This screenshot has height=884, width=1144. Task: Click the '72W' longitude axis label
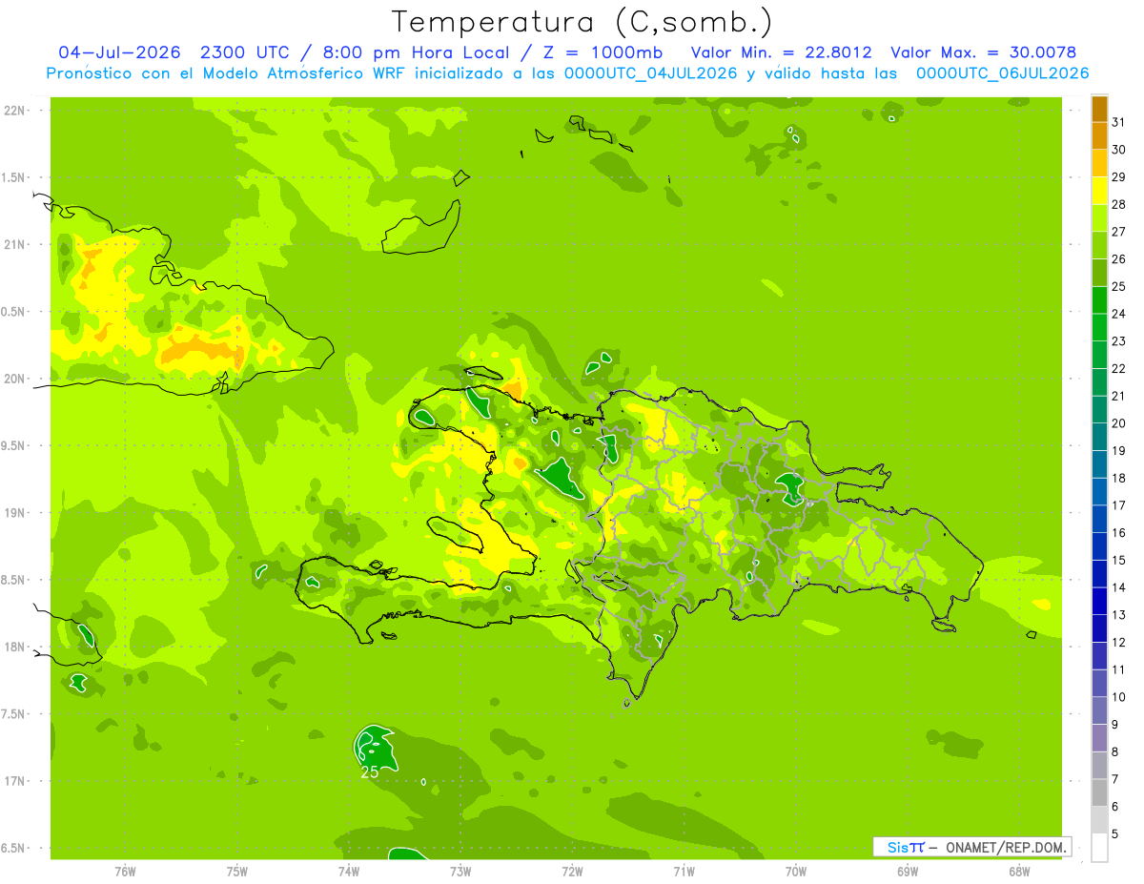tap(572, 872)
